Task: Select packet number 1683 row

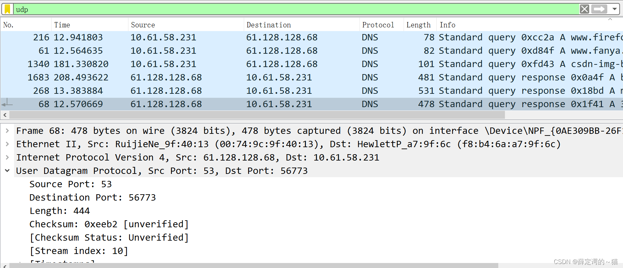Action: [311, 77]
